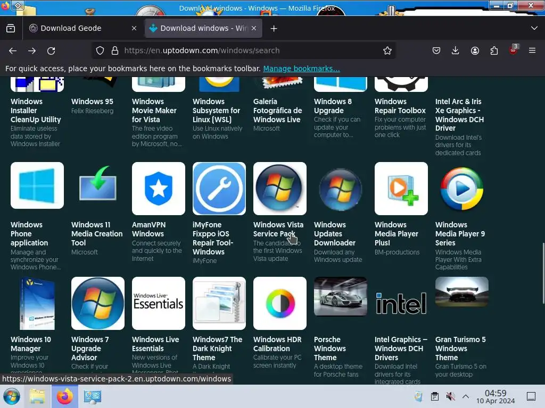Switch to the Download Geode tab
Screen dimensions: 545x408
pyautogui.click(x=83, y=29)
